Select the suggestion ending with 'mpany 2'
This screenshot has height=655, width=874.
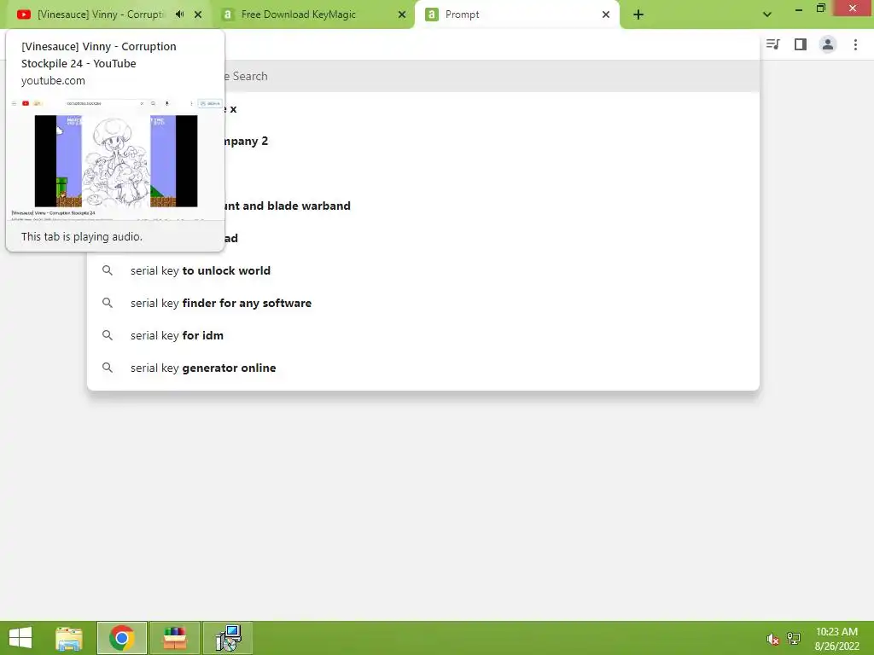pos(491,142)
